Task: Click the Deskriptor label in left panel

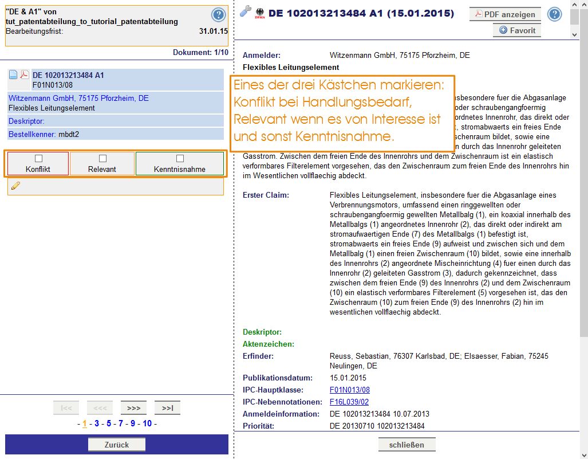Action: click(x=26, y=121)
